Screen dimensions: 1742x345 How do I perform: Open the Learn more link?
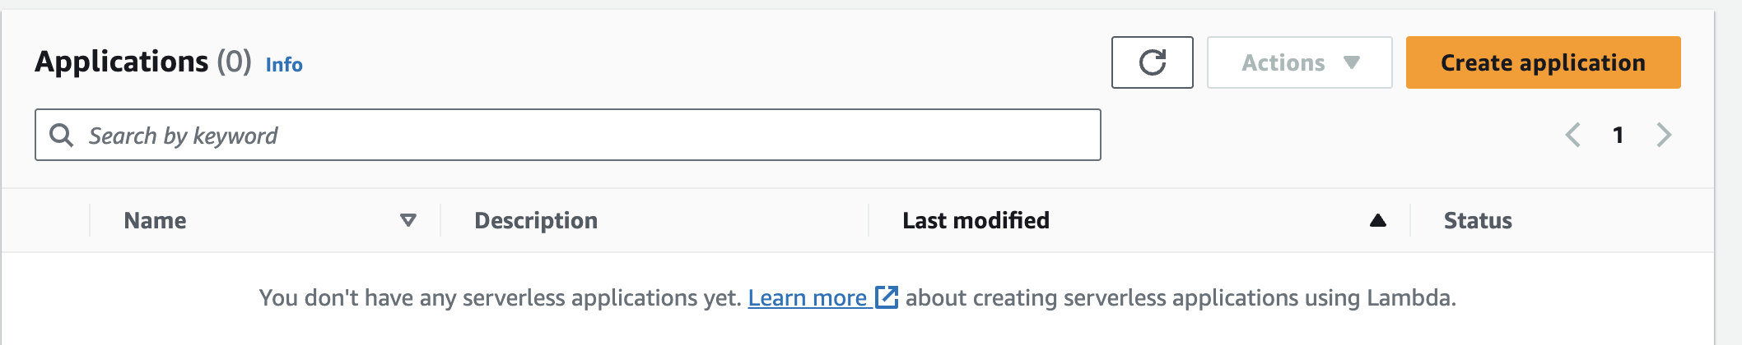808,297
